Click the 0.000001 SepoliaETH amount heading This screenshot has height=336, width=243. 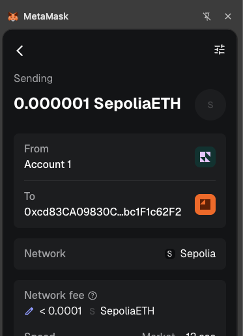point(97,104)
